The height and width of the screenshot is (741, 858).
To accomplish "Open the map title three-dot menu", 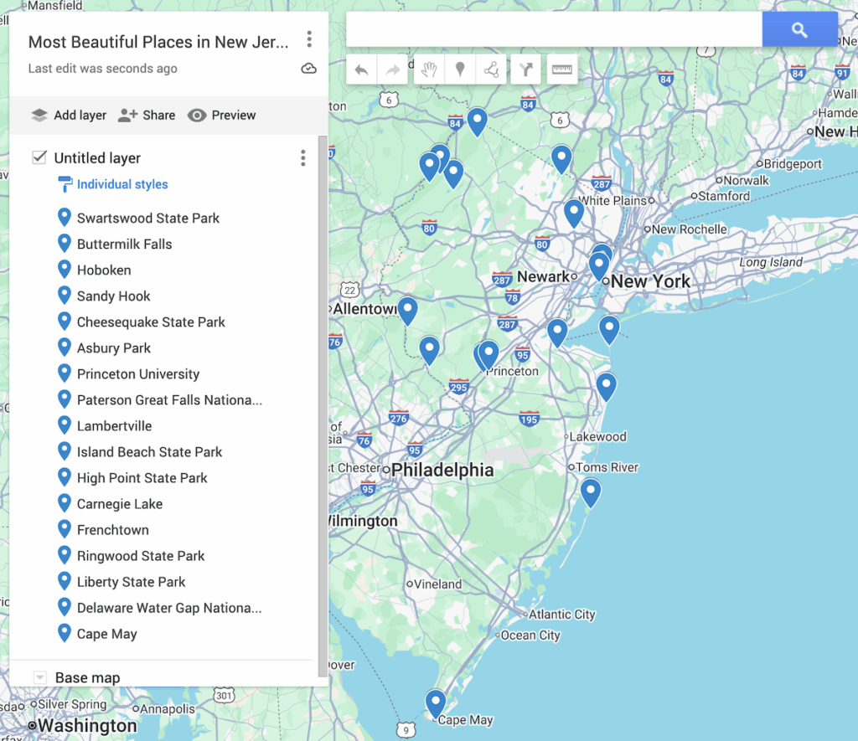I will tap(309, 39).
